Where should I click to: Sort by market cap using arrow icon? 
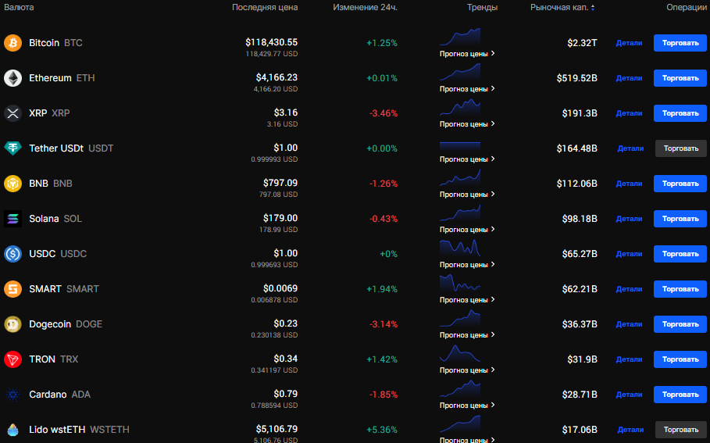click(x=593, y=8)
